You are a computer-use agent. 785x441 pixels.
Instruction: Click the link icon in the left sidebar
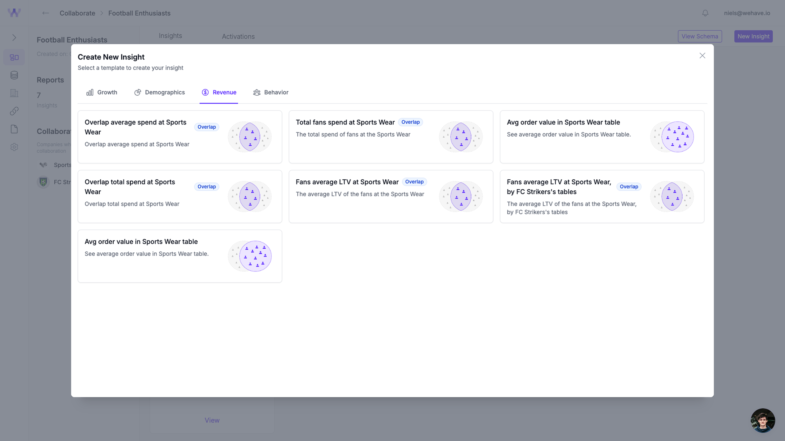click(14, 111)
